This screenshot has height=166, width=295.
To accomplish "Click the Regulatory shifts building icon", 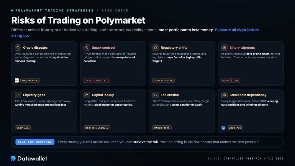I will click(155, 47).
